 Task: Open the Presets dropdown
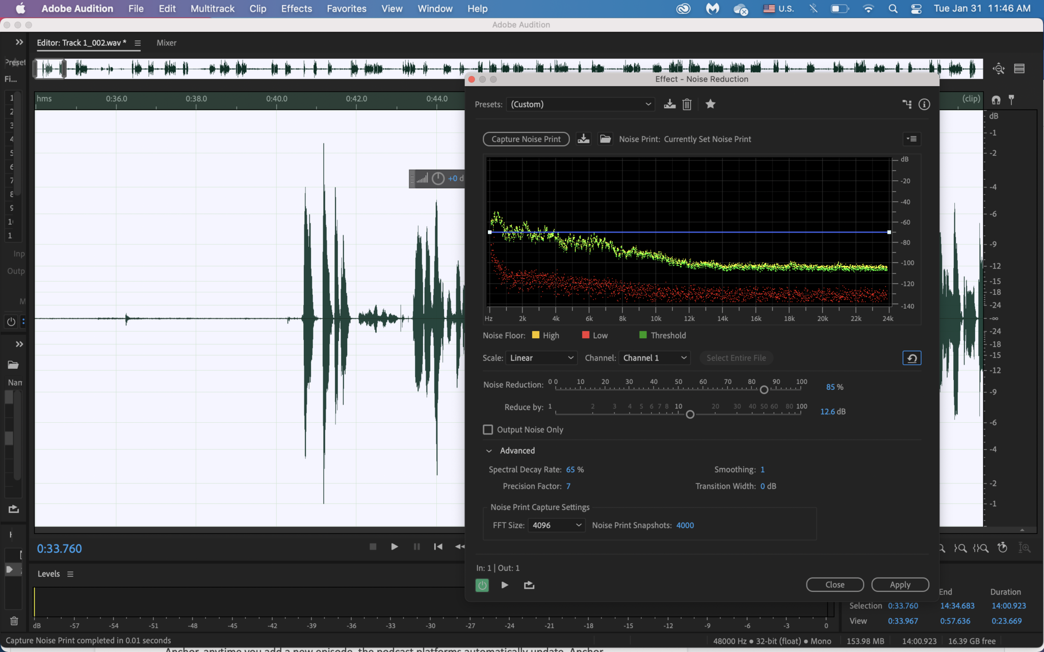(581, 104)
